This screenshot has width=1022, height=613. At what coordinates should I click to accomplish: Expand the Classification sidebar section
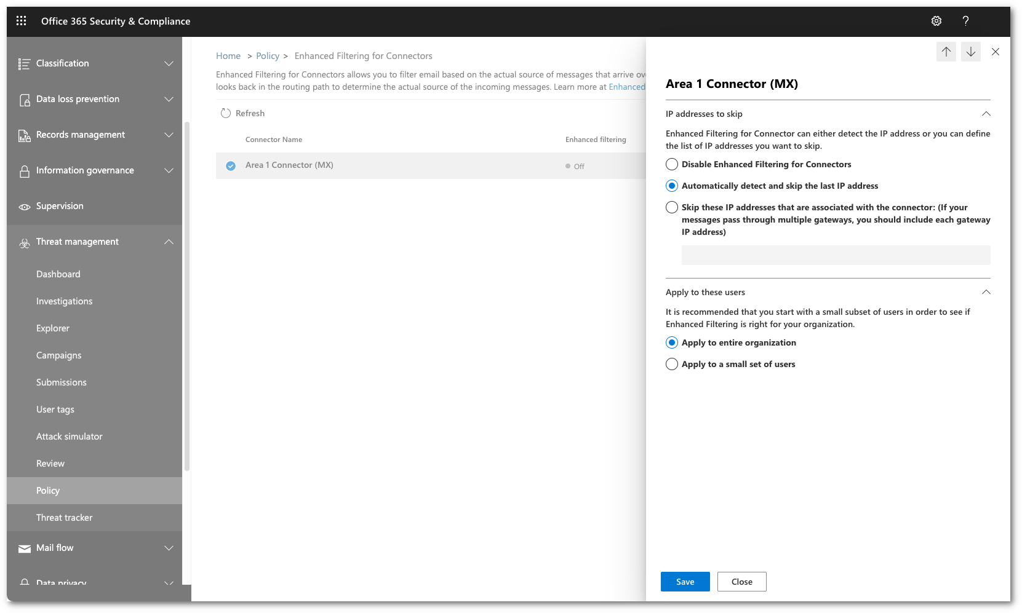[169, 63]
